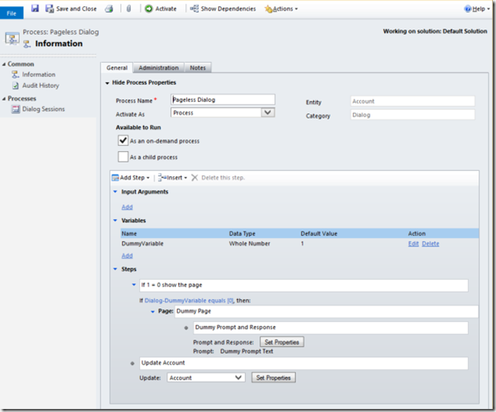The height and width of the screenshot is (412, 496).
Task: Open Audit History in sidebar
Action: pyautogui.click(x=40, y=85)
